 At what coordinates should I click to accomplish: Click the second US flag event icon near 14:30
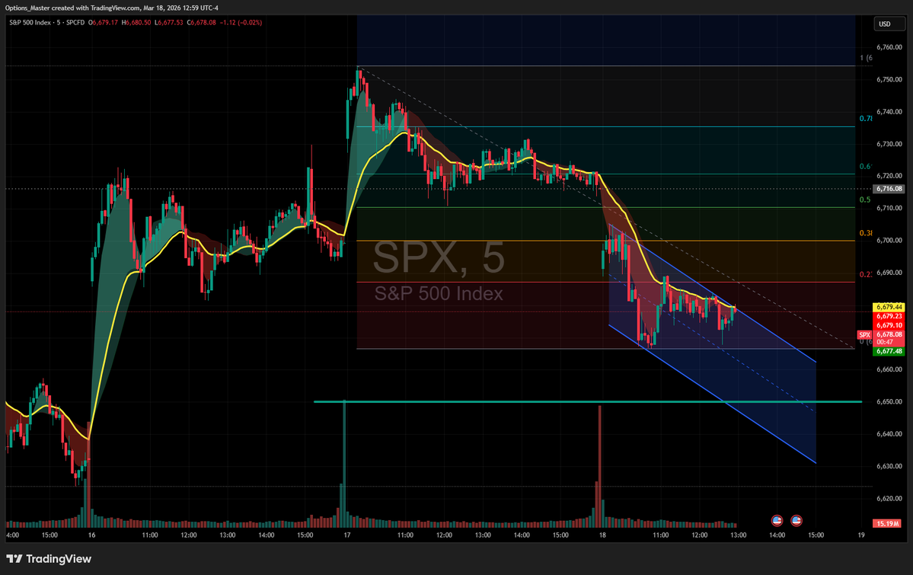[x=796, y=520]
